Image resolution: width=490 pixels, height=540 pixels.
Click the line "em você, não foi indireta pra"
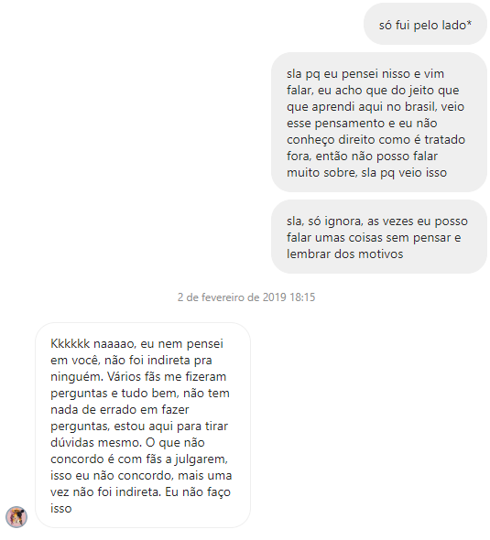(131, 360)
